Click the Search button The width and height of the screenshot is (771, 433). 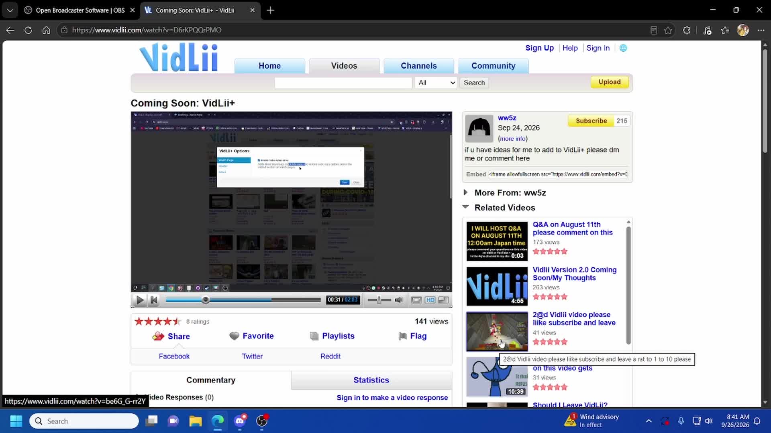(x=474, y=83)
